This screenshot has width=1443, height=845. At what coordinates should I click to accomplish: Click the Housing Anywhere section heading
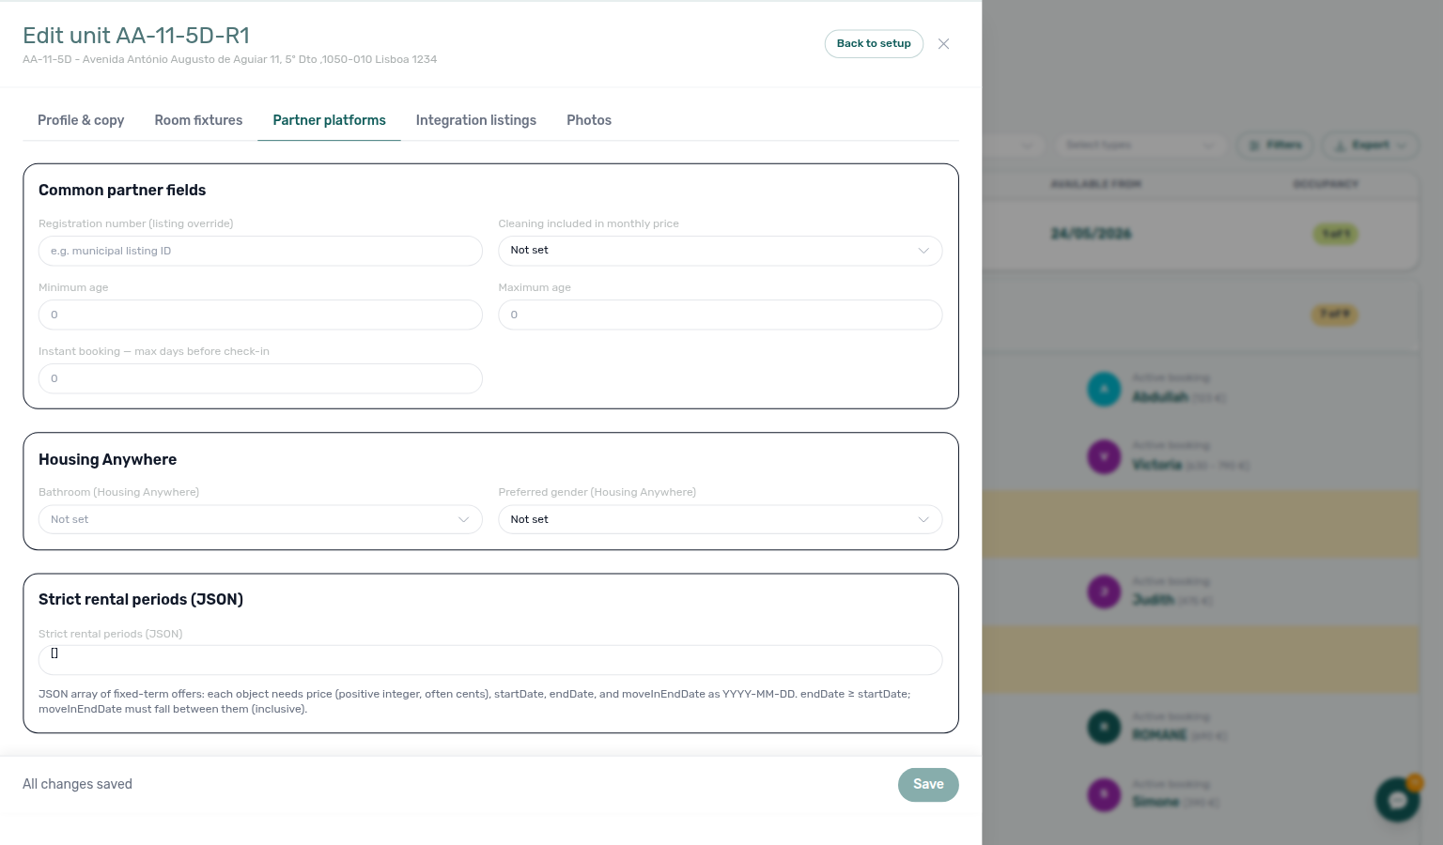point(107,460)
